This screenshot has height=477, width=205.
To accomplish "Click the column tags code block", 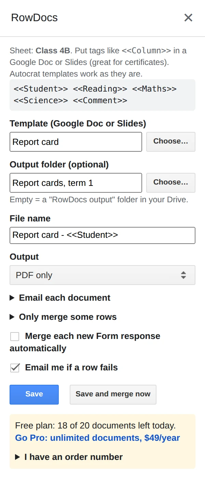I will [102, 95].
